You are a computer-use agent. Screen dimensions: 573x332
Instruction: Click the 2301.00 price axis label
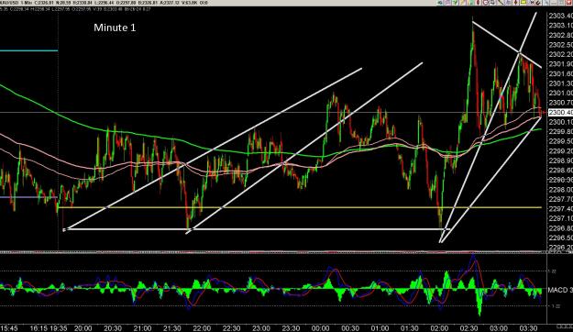pos(560,94)
